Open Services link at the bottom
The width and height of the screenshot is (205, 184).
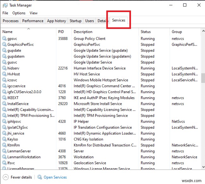point(55,177)
